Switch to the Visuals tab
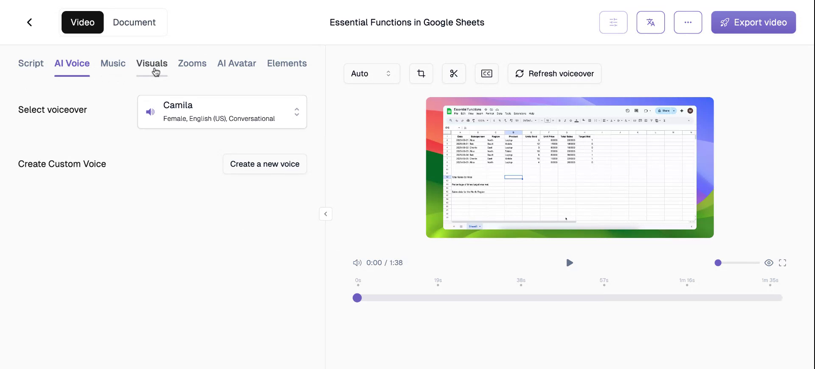The image size is (815, 369). [152, 64]
